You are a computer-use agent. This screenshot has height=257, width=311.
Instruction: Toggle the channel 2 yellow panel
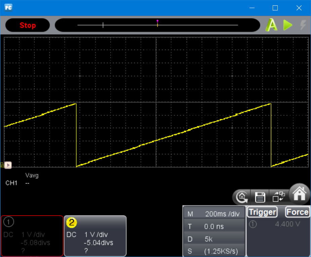(95, 236)
